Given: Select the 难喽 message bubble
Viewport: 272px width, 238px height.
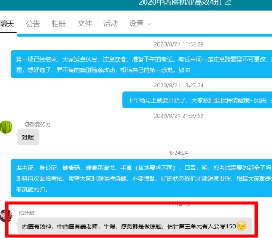Looking at the screenshot, I should pyautogui.click(x=28, y=137).
